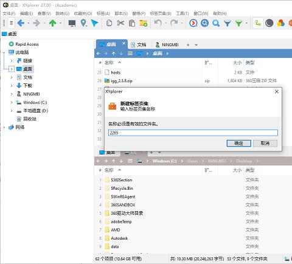Image resolution: width=292 pixels, height=264 pixels.
Task: Click the New Folder icon in toolbar
Action: 144,23
